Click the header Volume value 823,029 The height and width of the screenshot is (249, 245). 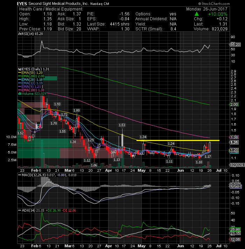219,29
